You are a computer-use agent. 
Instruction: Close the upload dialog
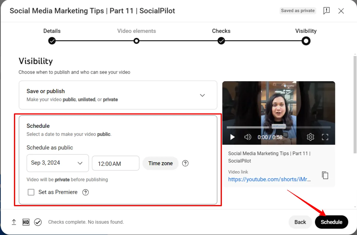click(x=341, y=11)
